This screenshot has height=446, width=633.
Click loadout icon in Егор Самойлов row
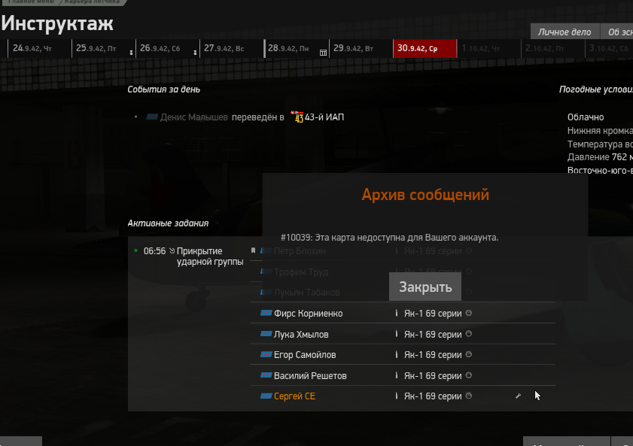(x=397, y=354)
